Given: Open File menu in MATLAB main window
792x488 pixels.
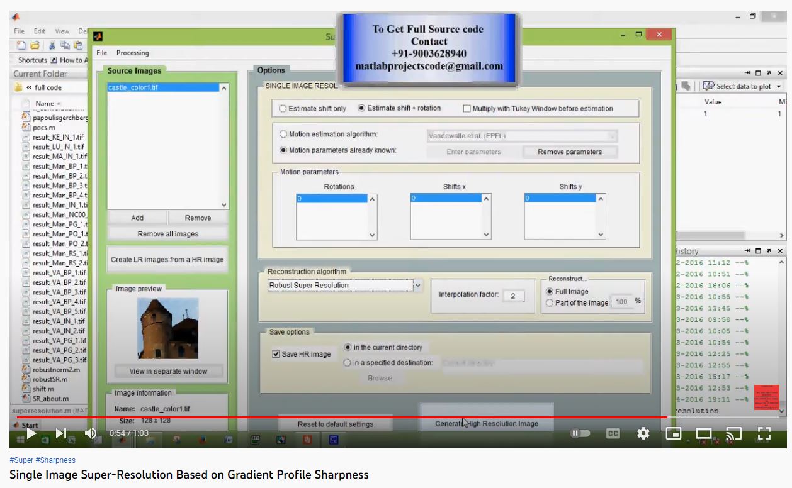Looking at the screenshot, I should [19, 31].
